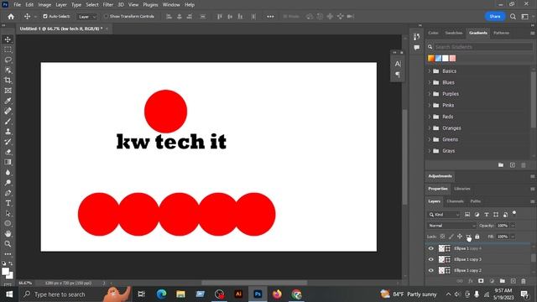The width and height of the screenshot is (537, 302).
Task: Create a new layer
Action: (513, 281)
